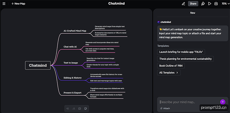Viewport: 230px width, 113px height.
Task: Start presentation with the play icon
Action: click(210, 4)
